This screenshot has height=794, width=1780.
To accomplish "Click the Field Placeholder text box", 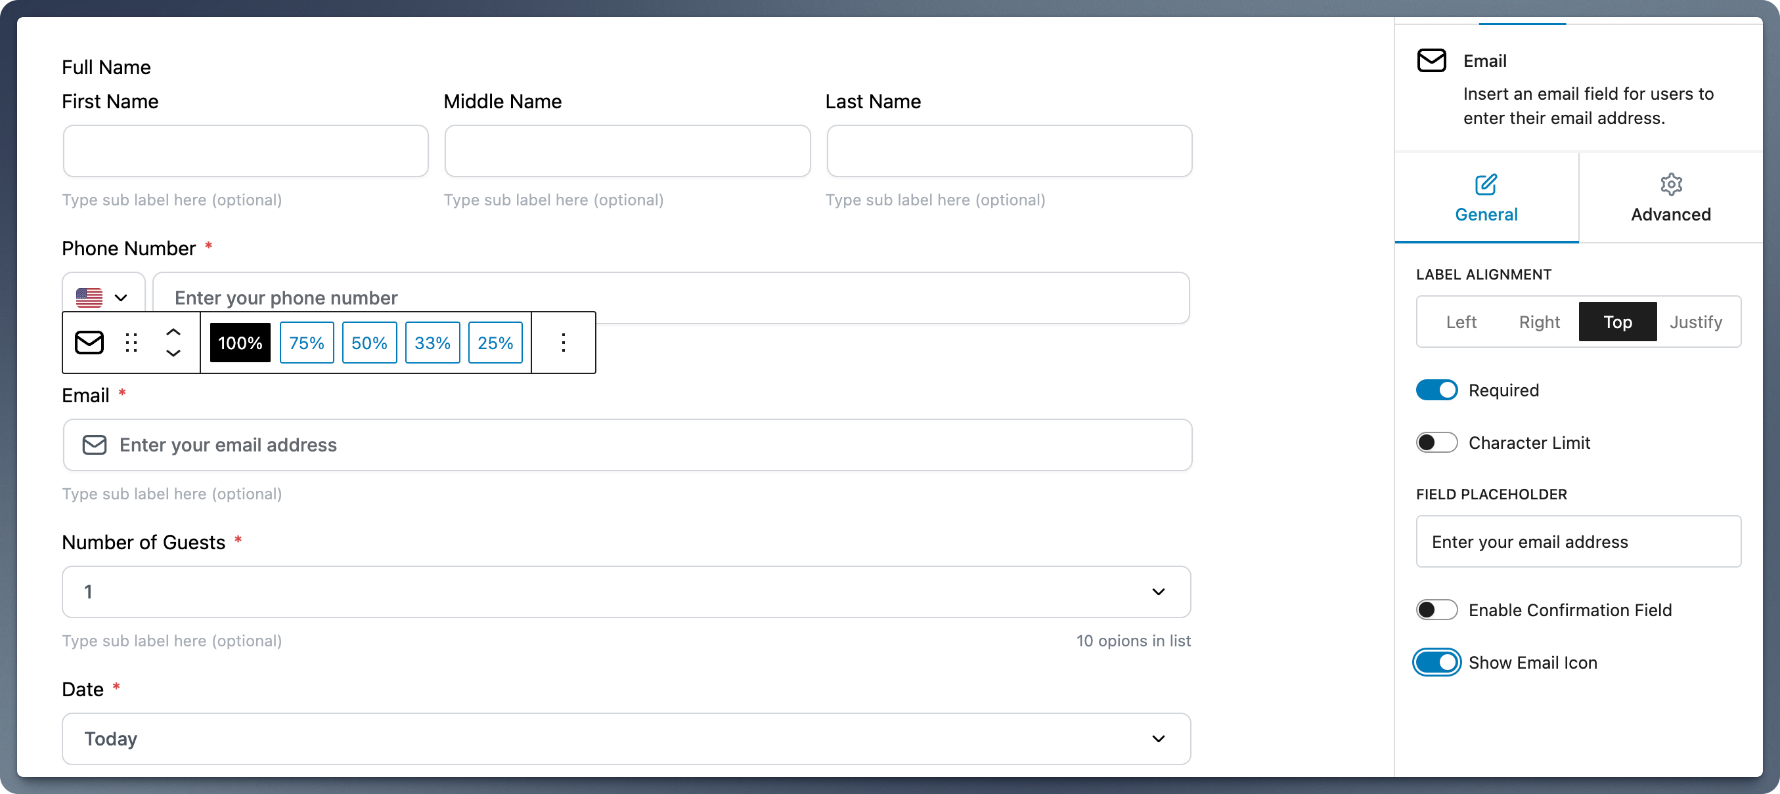I will (1578, 541).
